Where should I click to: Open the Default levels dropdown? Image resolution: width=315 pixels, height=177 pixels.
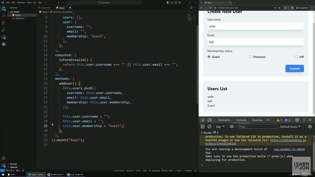[x=290, y=127]
